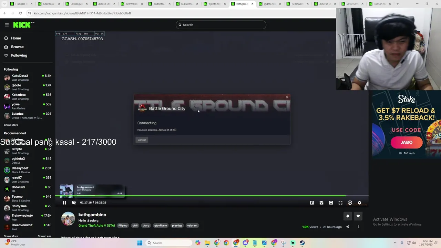The image size is (441, 248).
Task: Switch to the Lashsegway browser tab
Action: [76, 4]
